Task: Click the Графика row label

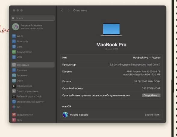Action: (x=67, y=72)
